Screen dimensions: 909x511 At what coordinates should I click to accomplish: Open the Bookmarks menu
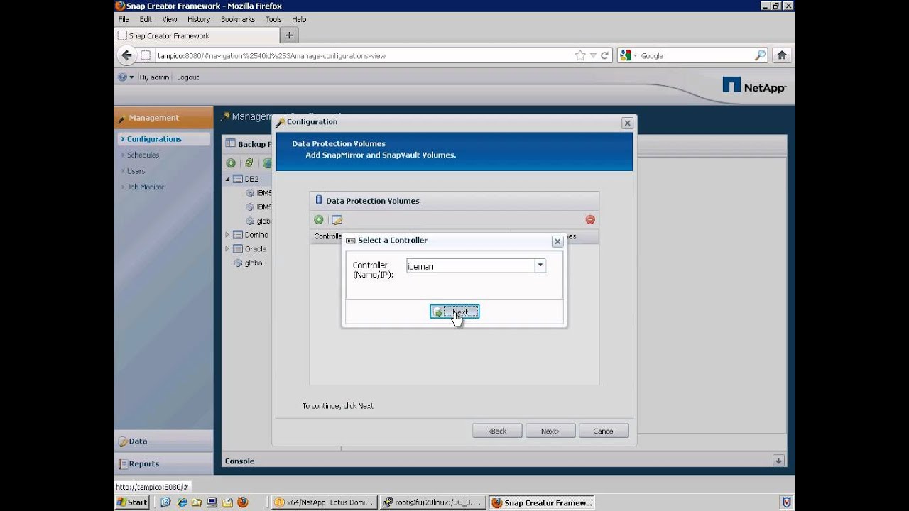238,20
